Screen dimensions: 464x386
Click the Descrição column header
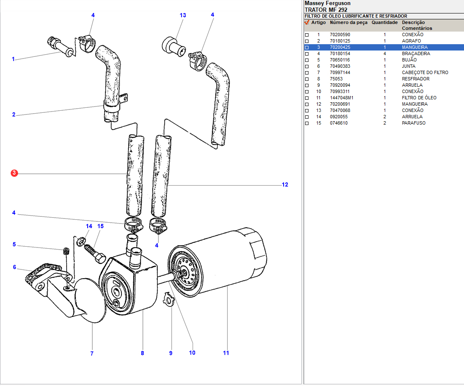413,22
